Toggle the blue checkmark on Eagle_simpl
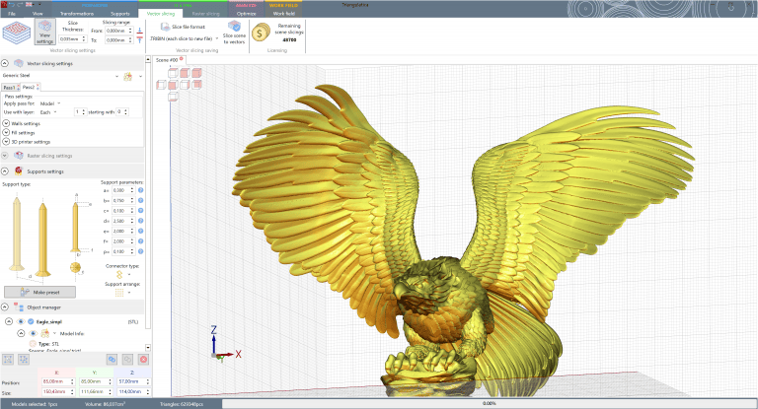This screenshot has height=409, width=758. click(x=30, y=321)
